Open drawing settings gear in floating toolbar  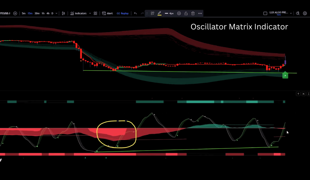[x=179, y=13]
